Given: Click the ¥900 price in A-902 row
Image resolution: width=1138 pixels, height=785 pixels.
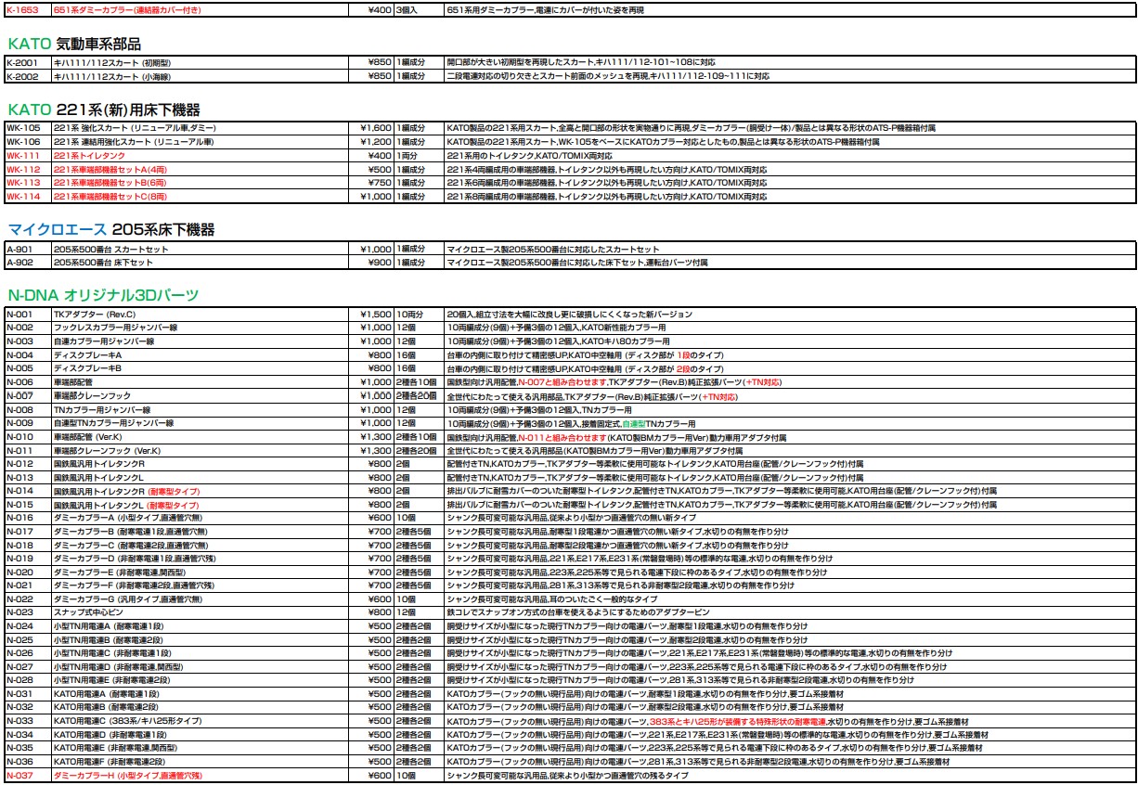Looking at the screenshot, I should pos(381,263).
